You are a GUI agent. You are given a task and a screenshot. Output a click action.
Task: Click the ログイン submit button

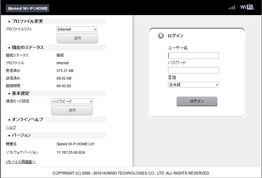pos(197,101)
